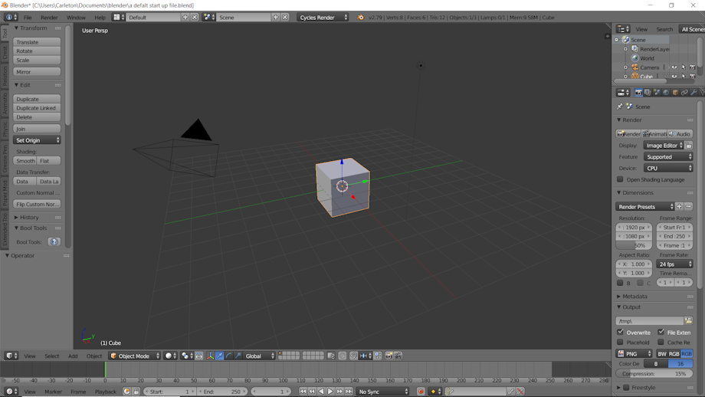Viewport: 705px width, 397px height.
Task: Adjust the Compression slider
Action: 654,374
